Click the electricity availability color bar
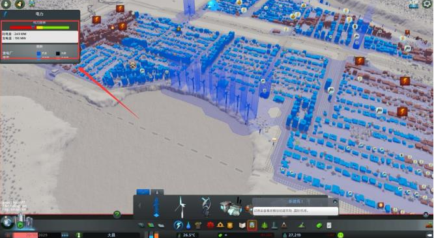 click(39, 27)
